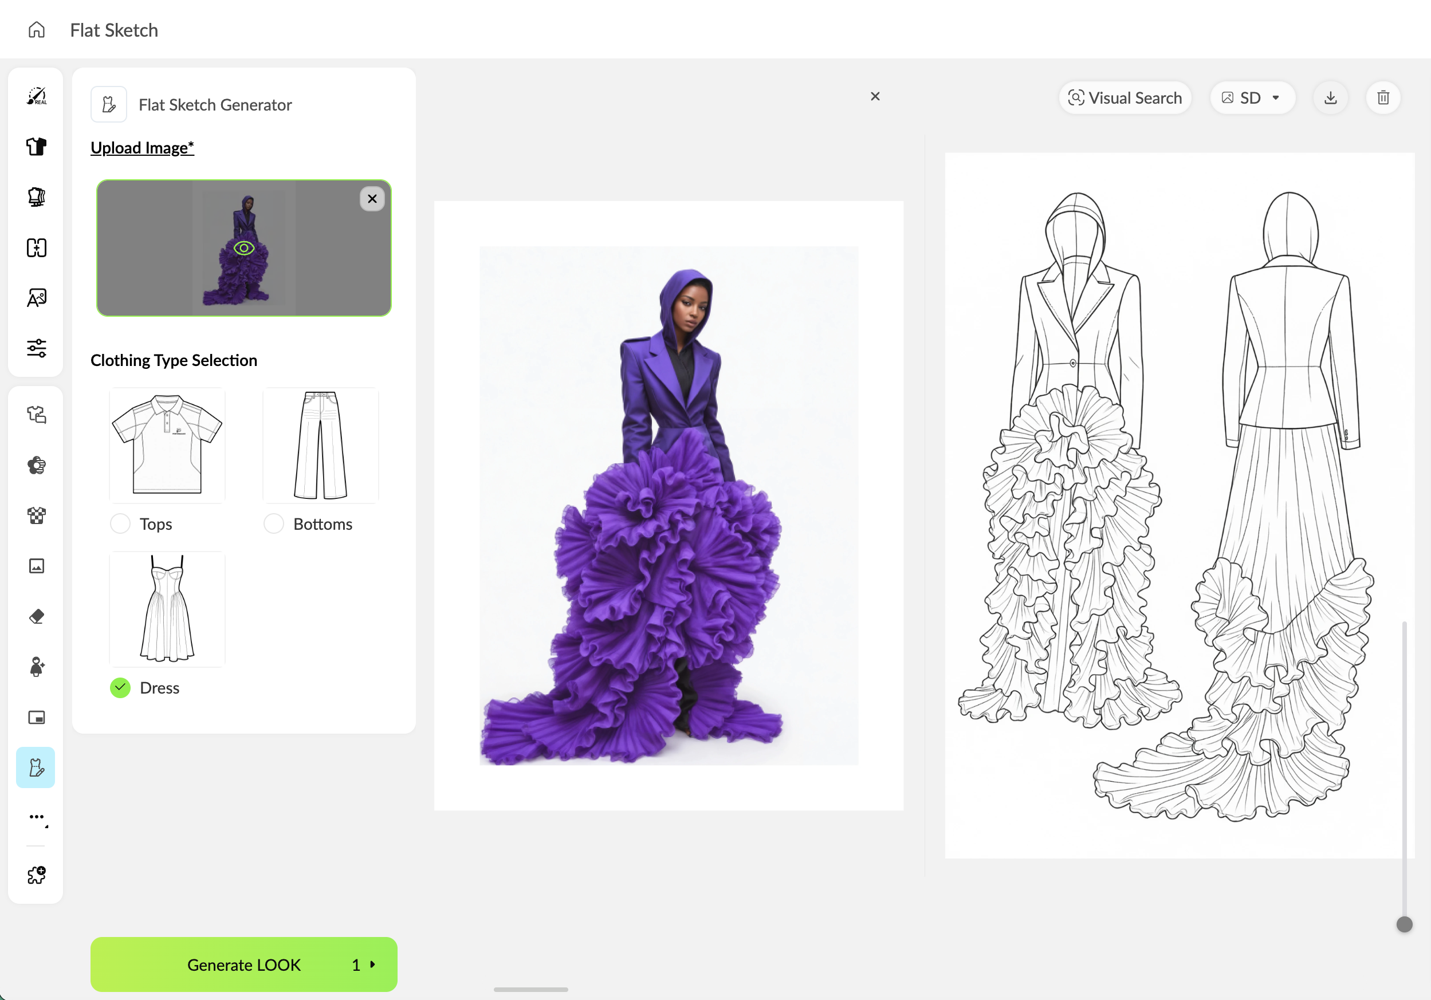This screenshot has width=1431, height=1000.
Task: Remove the uploaded image thumbnail
Action: 372,199
